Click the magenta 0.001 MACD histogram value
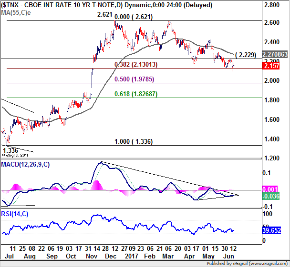This screenshot has width=290, height=267. [270, 189]
